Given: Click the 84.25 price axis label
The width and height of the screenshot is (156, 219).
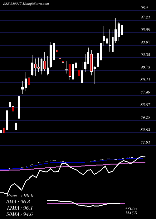Looking at the screenshot, I should 145,117.
